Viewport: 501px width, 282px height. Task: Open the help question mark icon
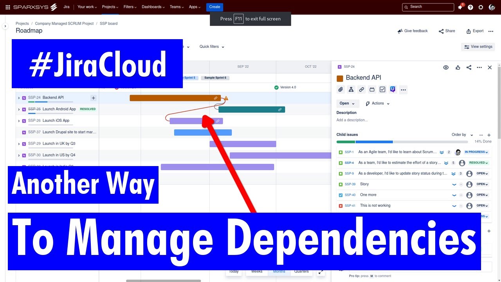(470, 7)
